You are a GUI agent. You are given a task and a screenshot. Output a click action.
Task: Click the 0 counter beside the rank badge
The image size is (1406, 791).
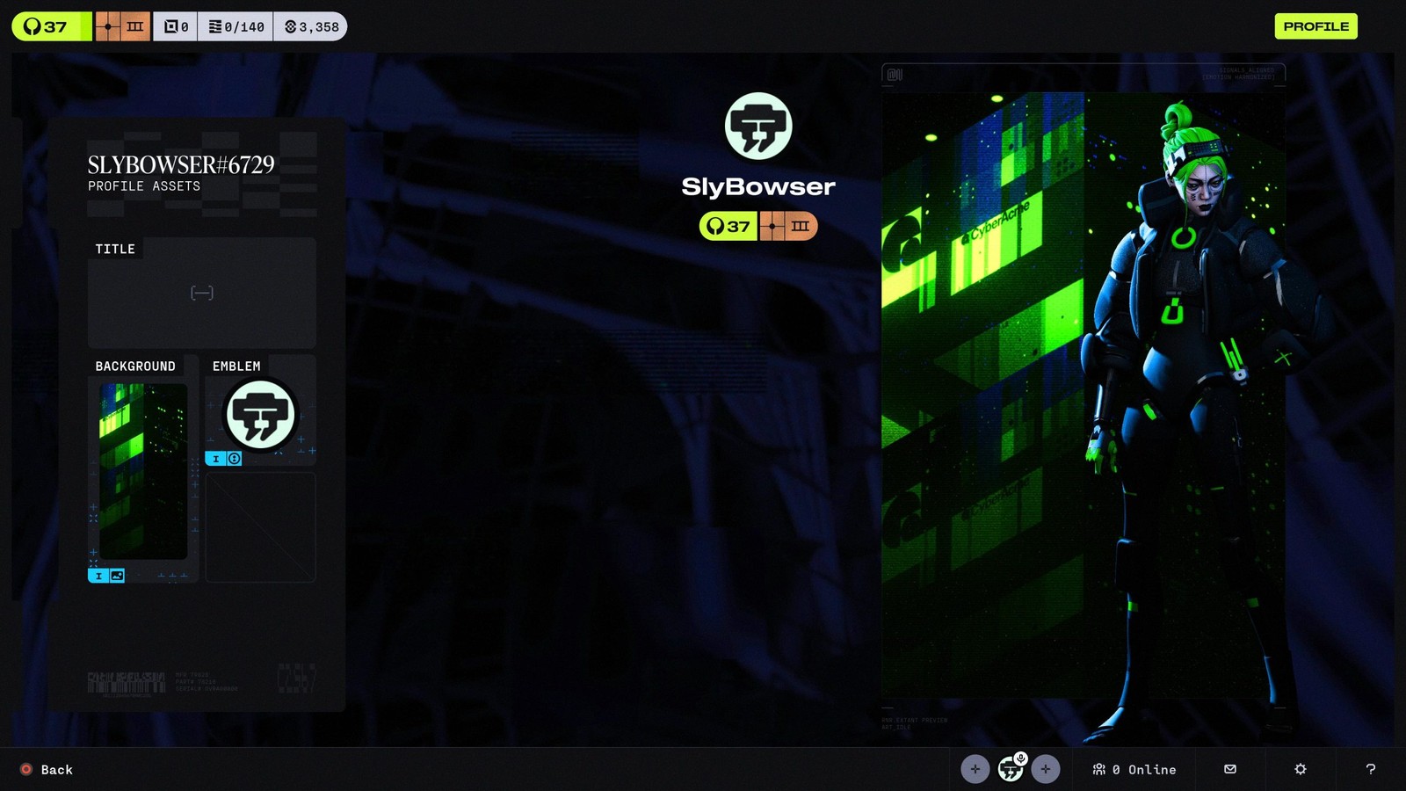176,26
